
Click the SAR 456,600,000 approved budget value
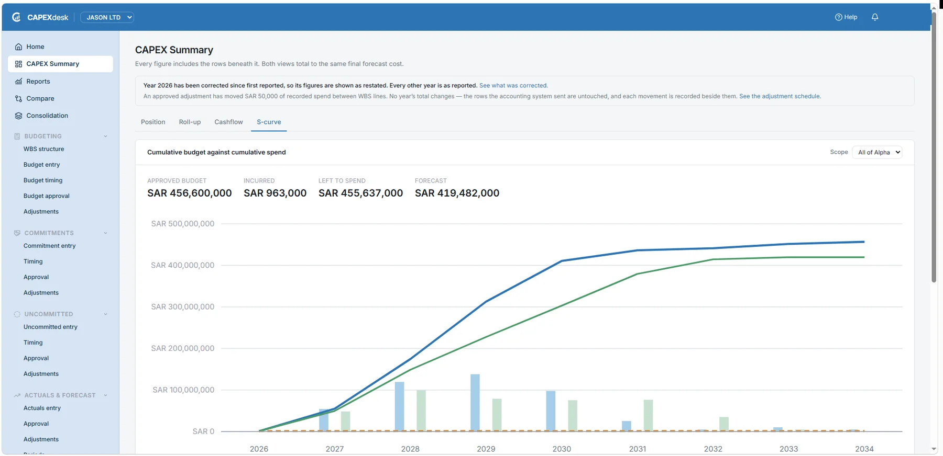[x=190, y=193]
